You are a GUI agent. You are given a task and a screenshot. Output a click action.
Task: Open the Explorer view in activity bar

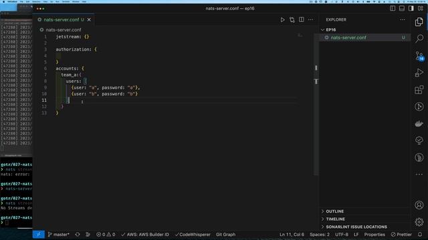click(419, 22)
